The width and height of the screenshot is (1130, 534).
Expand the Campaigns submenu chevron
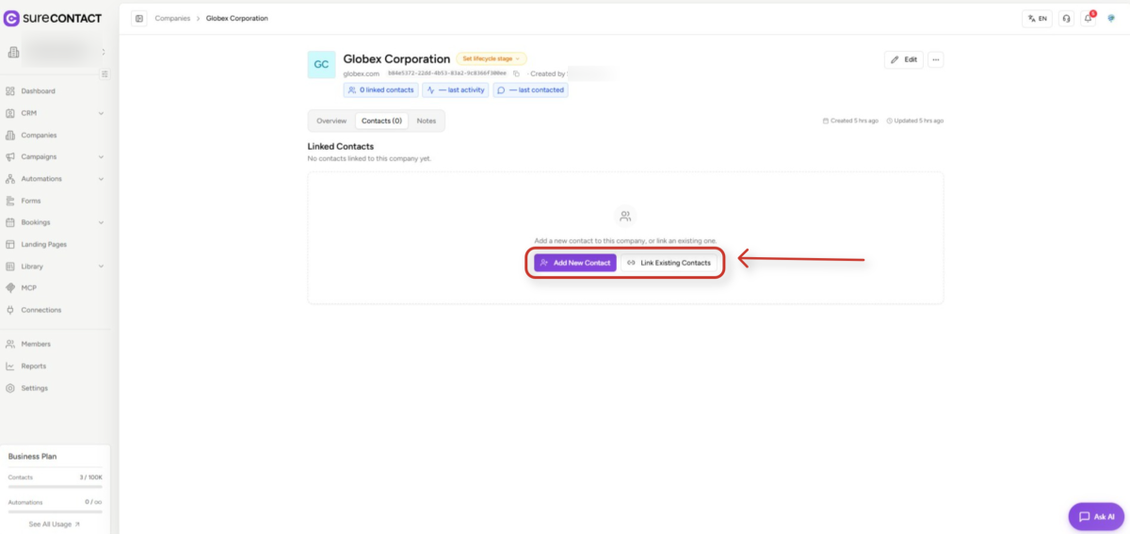tap(101, 157)
